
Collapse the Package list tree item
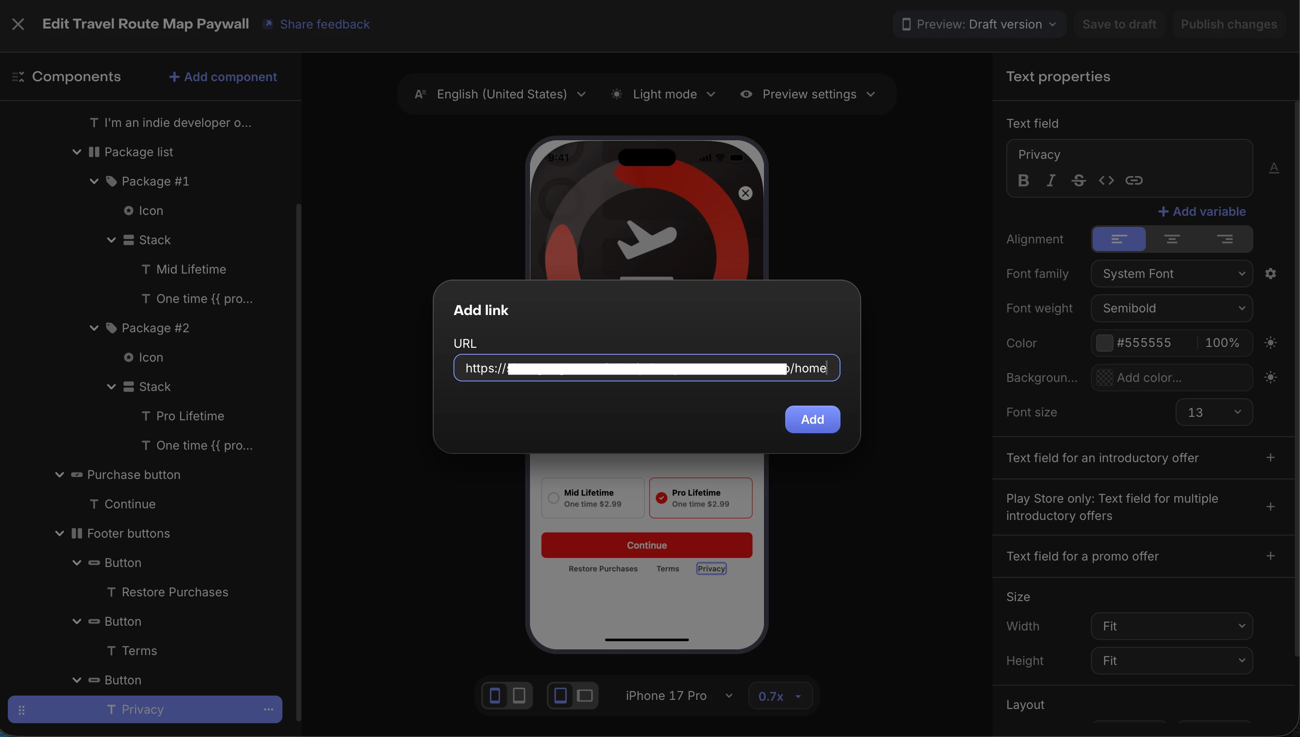[x=77, y=152]
